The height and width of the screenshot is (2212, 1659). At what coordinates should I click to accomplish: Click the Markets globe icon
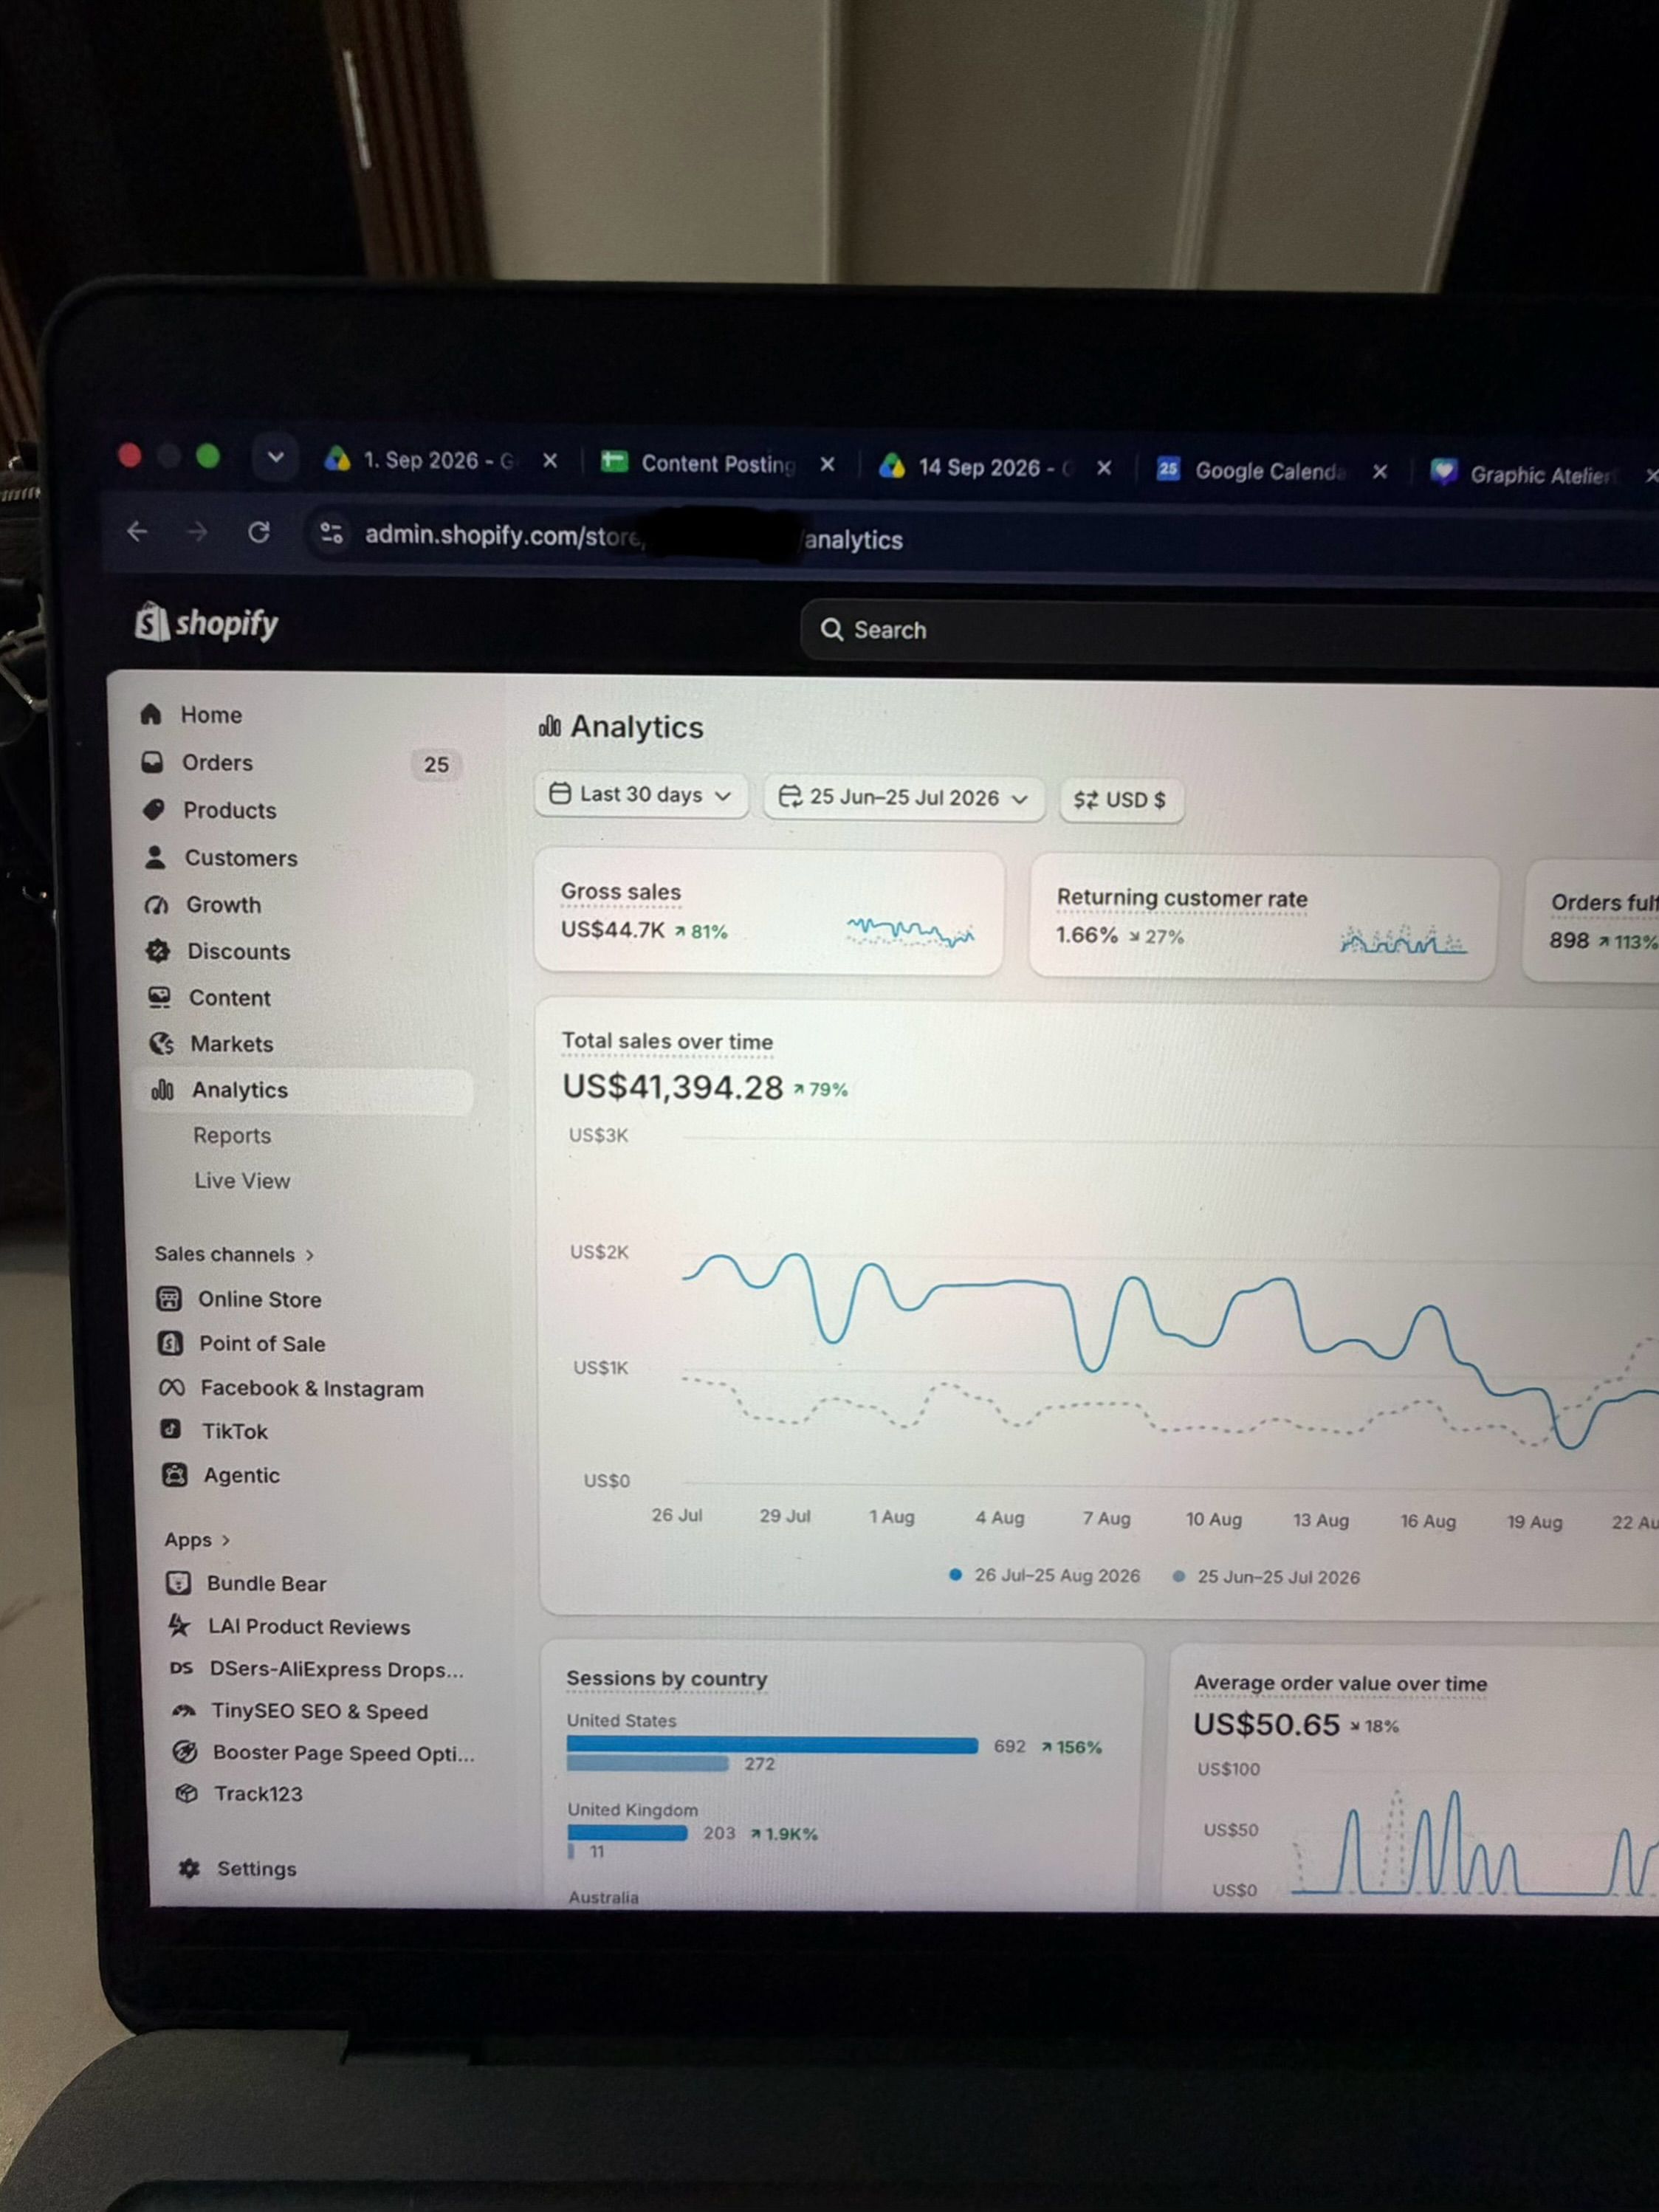tap(161, 1043)
